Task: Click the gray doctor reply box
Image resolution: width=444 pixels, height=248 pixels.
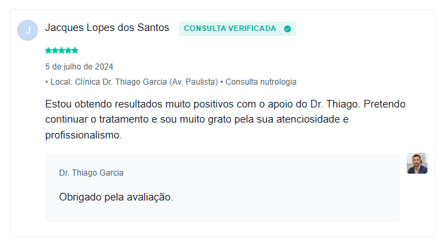Action: pyautogui.click(x=222, y=187)
